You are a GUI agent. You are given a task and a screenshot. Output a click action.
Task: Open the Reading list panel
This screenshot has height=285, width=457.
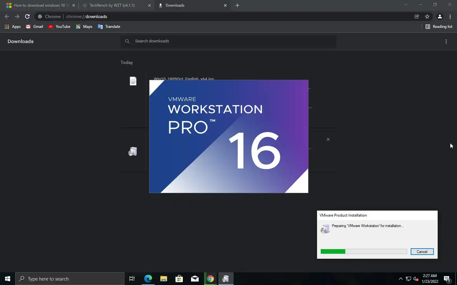[x=439, y=27]
